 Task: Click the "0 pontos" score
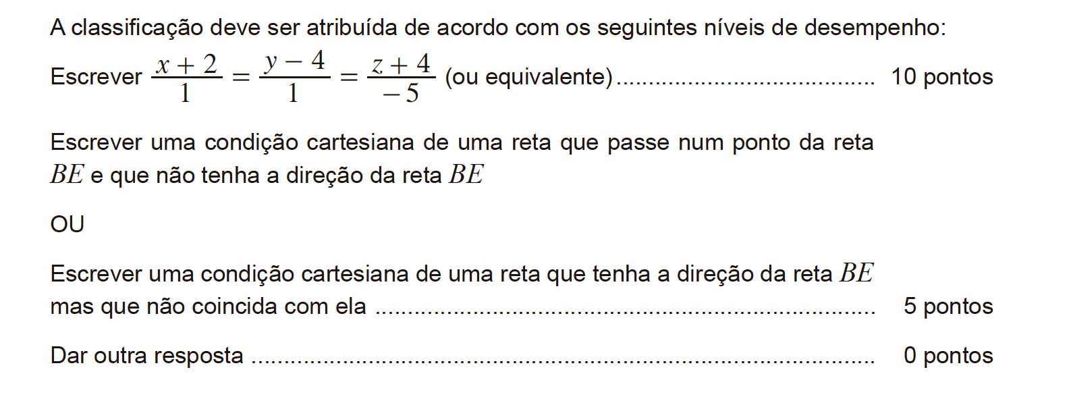(948, 356)
